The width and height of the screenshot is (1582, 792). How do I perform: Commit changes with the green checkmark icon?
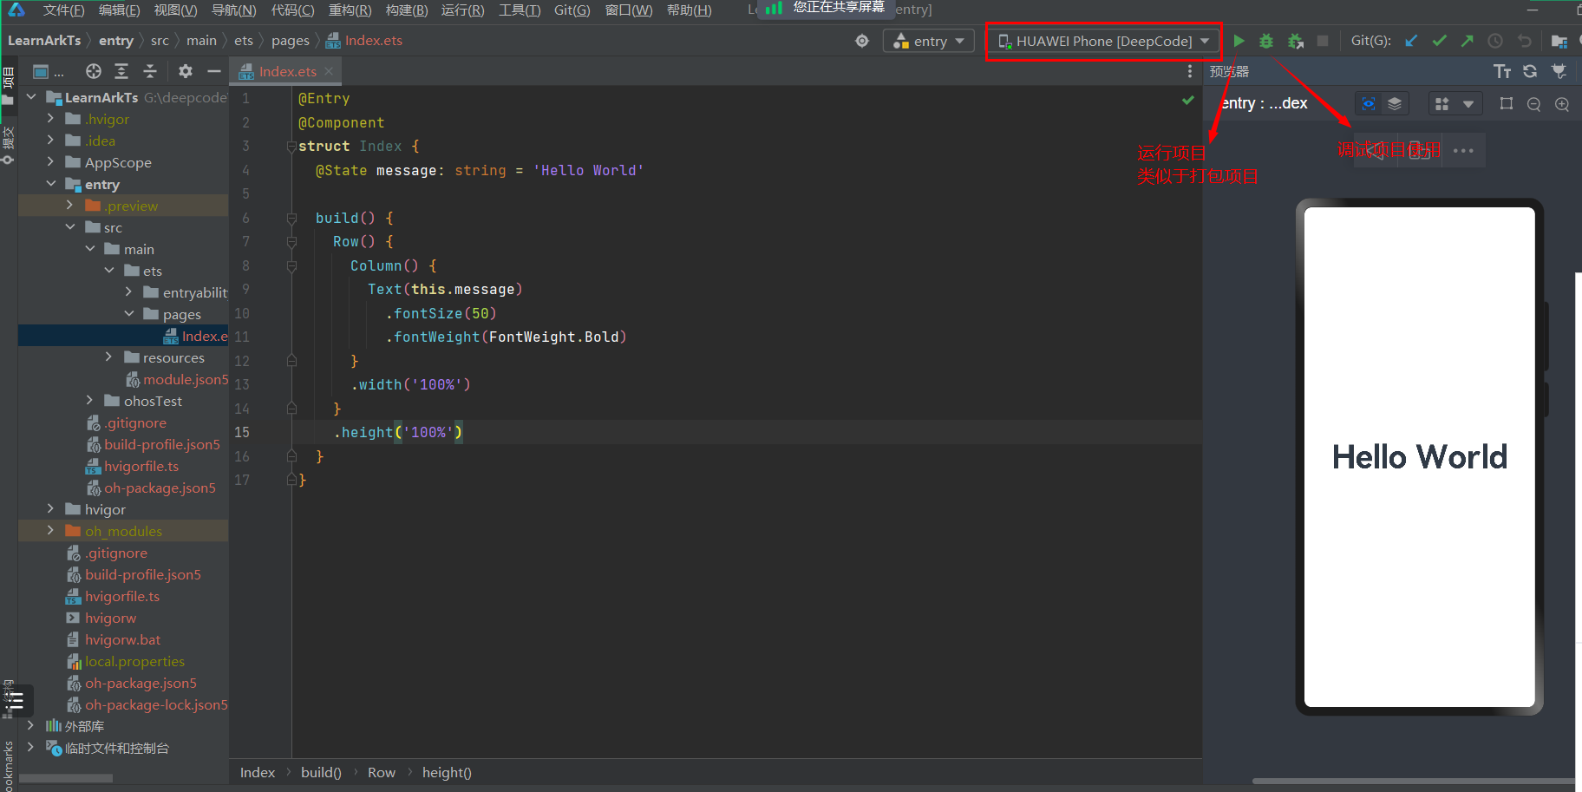1439,41
